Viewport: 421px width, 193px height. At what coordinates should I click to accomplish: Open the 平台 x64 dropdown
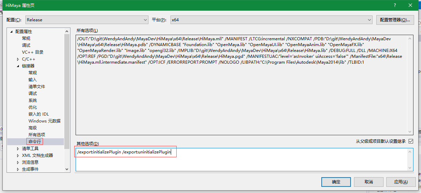tap(272, 20)
